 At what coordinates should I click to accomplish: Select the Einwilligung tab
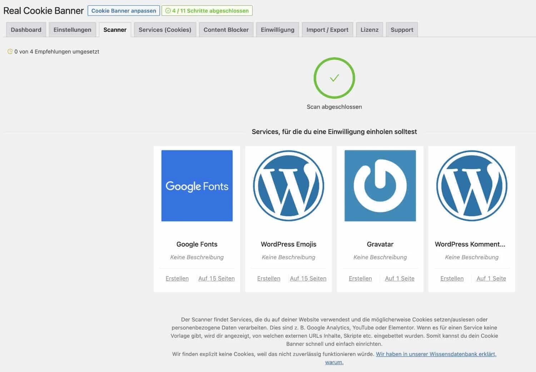click(x=277, y=30)
